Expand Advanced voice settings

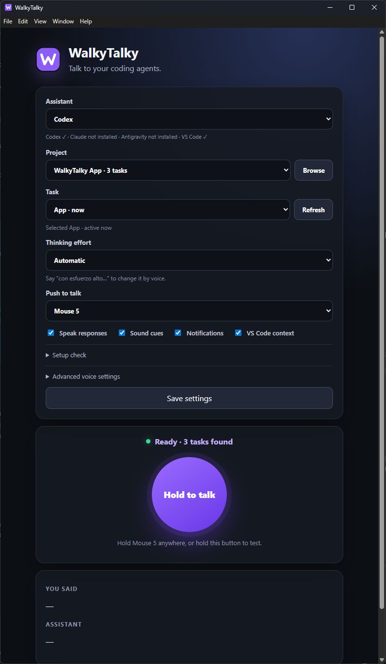point(83,377)
